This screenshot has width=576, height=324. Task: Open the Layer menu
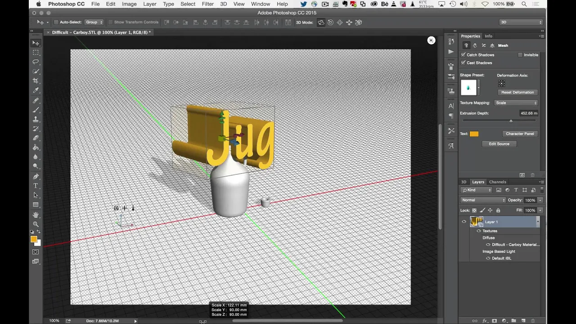click(150, 4)
